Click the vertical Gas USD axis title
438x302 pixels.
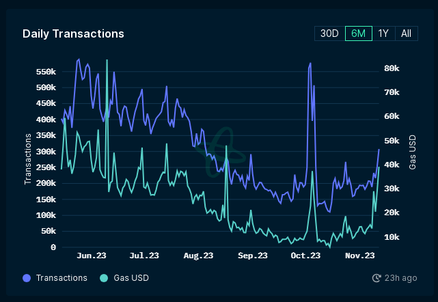pos(413,152)
